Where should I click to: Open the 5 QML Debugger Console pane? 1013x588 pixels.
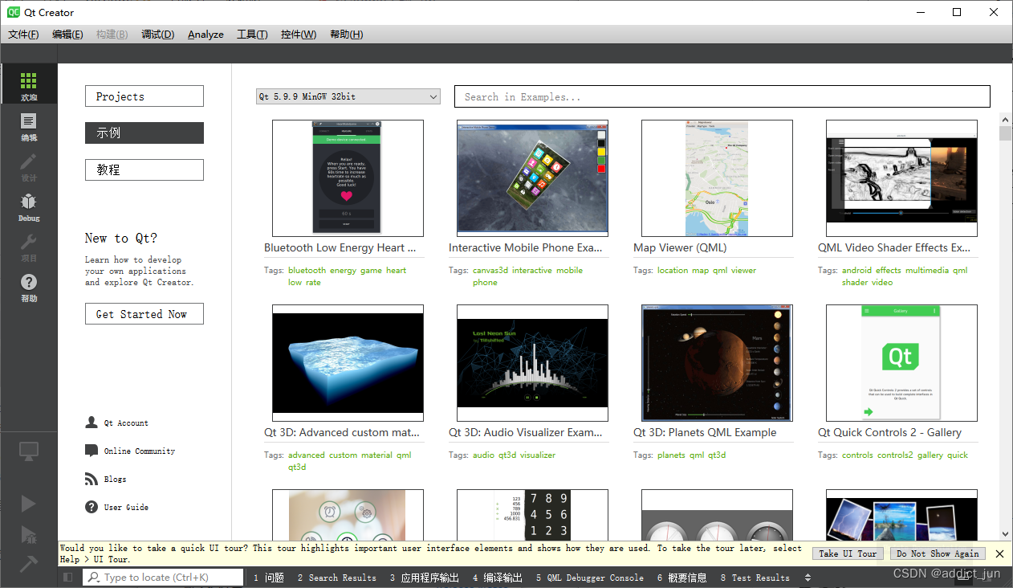click(x=590, y=578)
